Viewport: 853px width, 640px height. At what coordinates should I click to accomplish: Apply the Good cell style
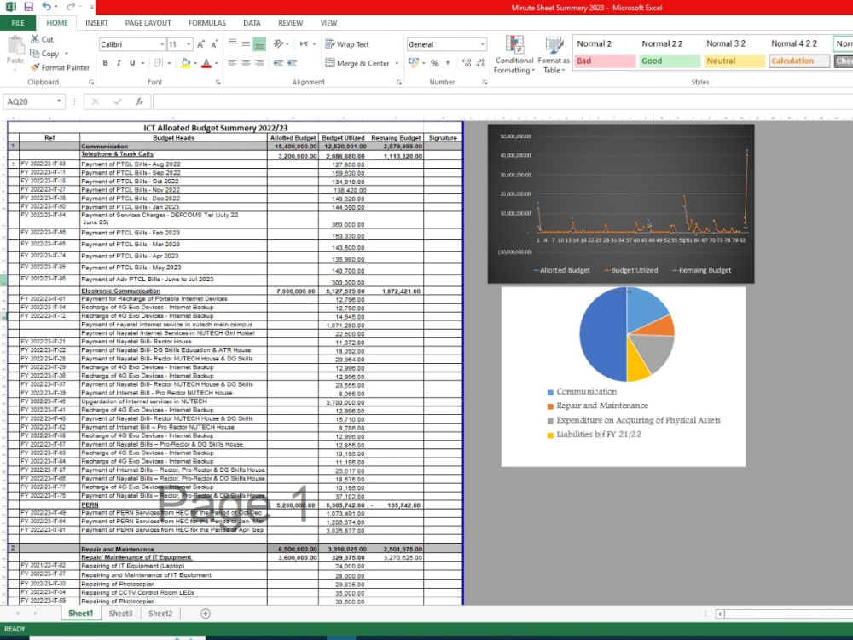coord(670,61)
